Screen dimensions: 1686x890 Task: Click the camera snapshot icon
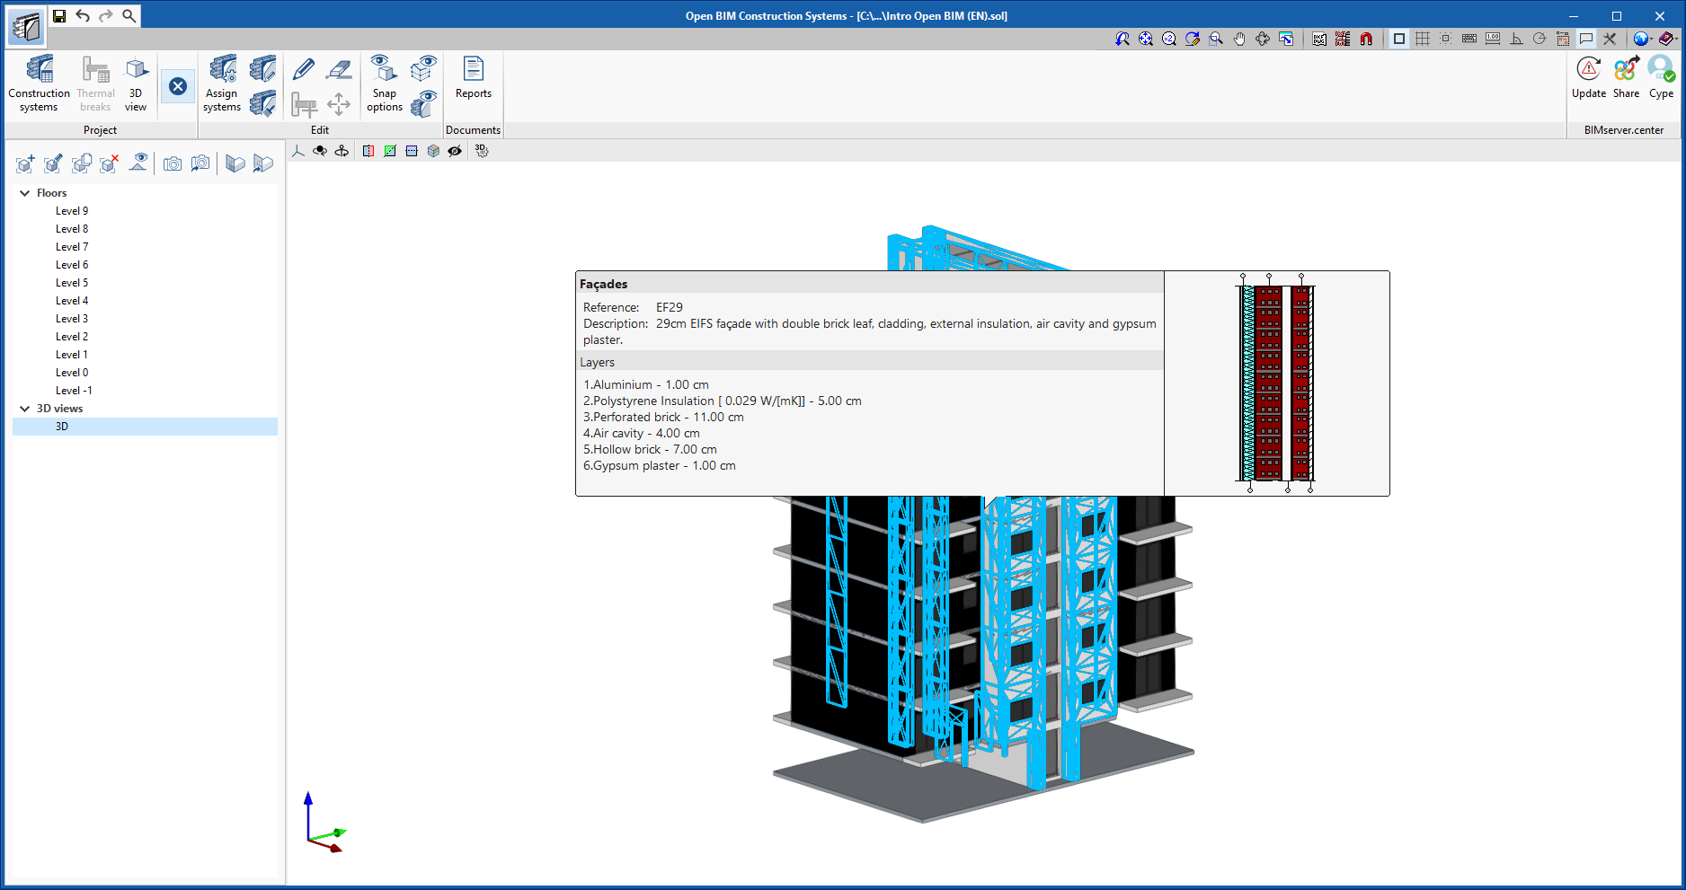pos(173,163)
